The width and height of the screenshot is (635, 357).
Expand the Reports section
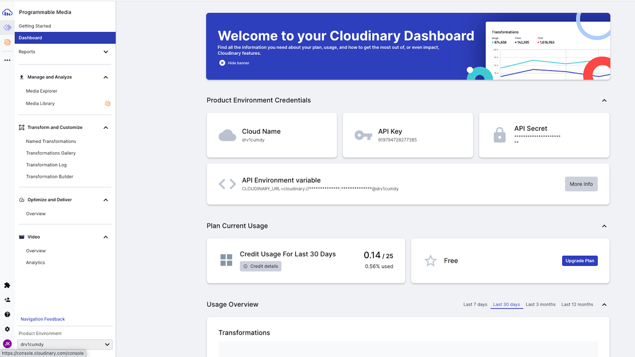(x=106, y=52)
